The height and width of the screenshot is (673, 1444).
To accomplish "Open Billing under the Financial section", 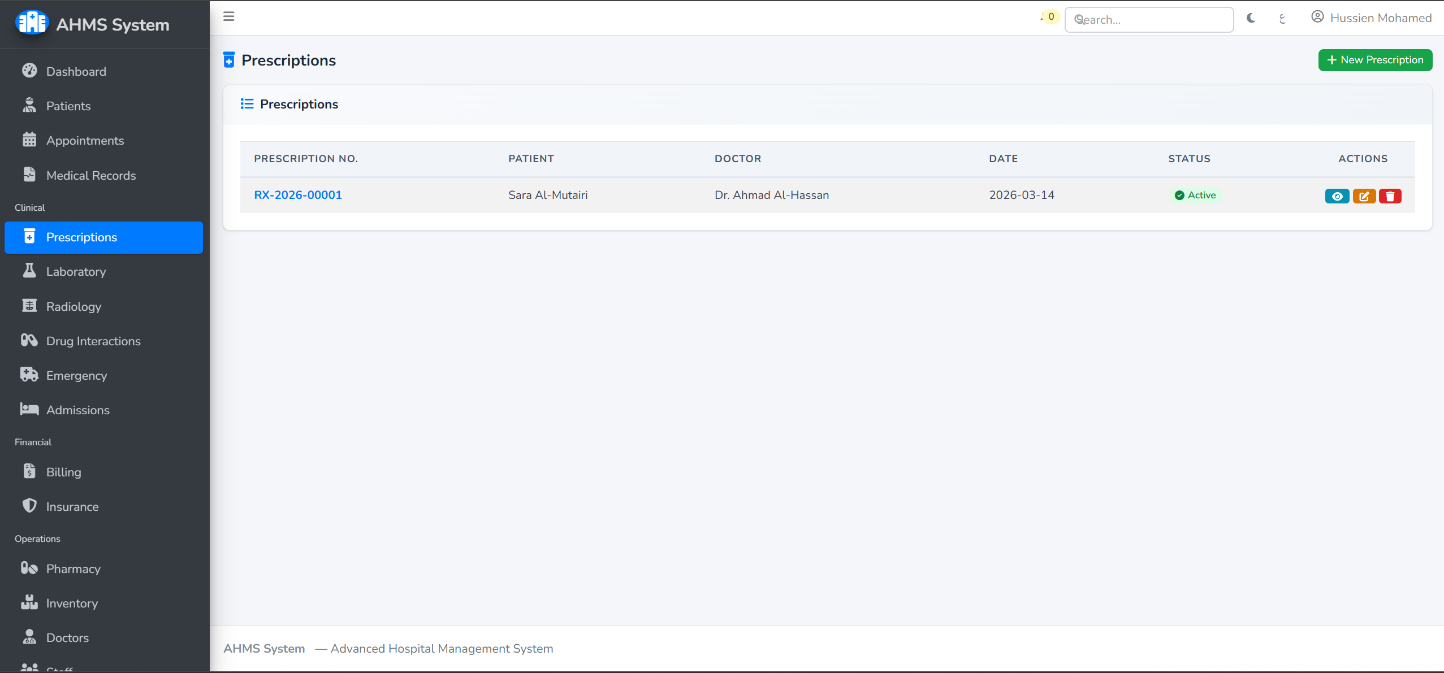I will (x=64, y=472).
